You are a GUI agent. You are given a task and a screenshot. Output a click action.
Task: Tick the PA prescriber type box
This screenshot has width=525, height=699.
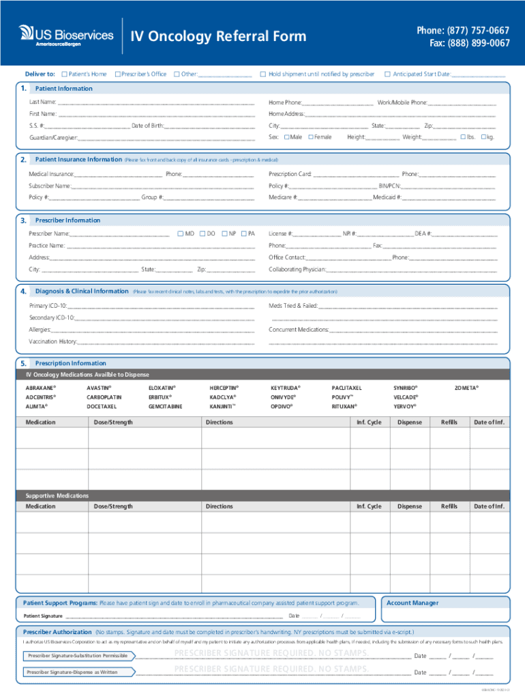point(243,233)
